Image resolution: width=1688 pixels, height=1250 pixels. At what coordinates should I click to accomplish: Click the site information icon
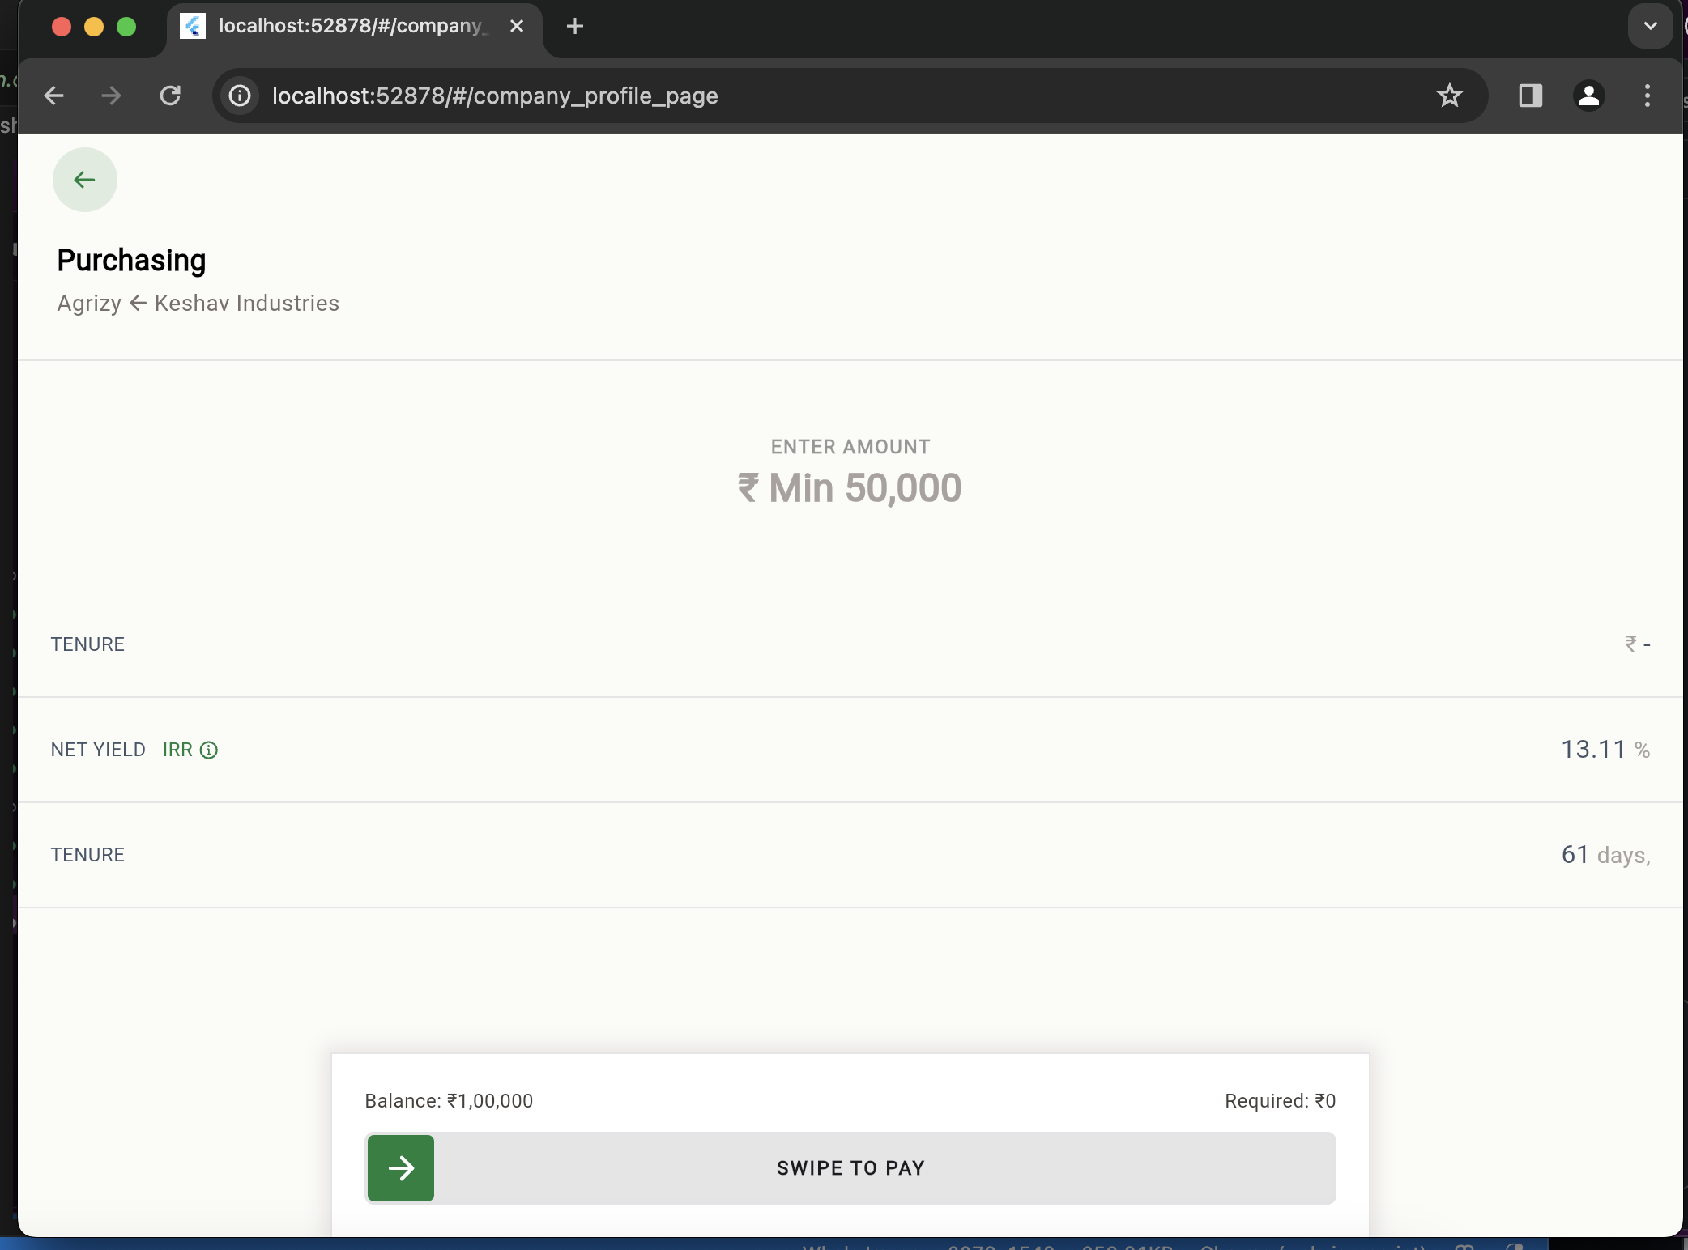240,96
